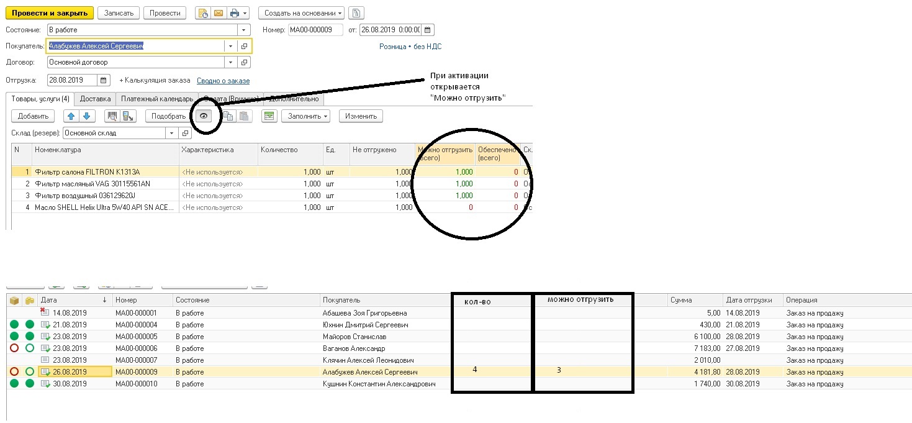Click the move row down arrow icon
This screenshot has height=423, width=912.
[86, 116]
